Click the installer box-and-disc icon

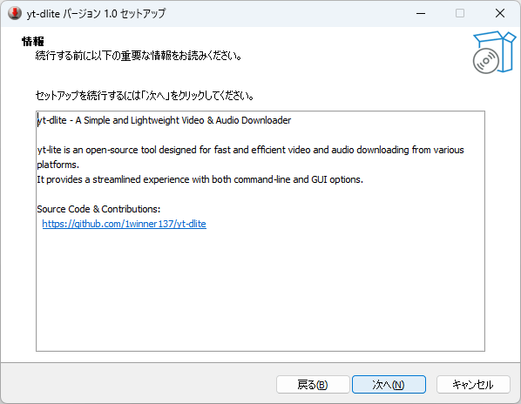[x=494, y=52]
